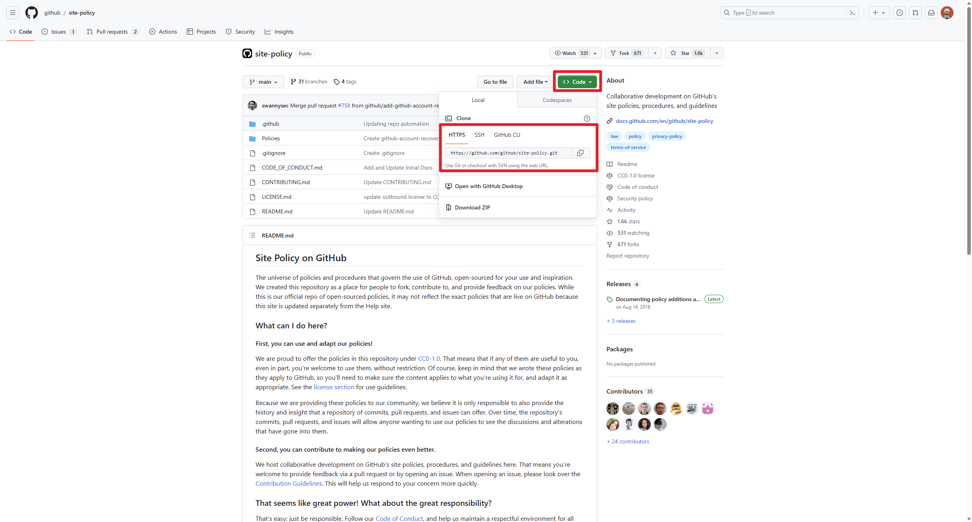Image resolution: width=972 pixels, height=522 pixels.
Task: Open the command palette icon in the search bar
Action: pyautogui.click(x=852, y=13)
